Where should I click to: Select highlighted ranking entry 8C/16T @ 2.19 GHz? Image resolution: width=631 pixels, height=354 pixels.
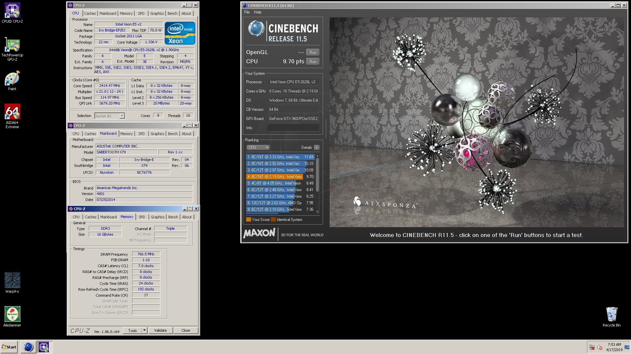280,177
